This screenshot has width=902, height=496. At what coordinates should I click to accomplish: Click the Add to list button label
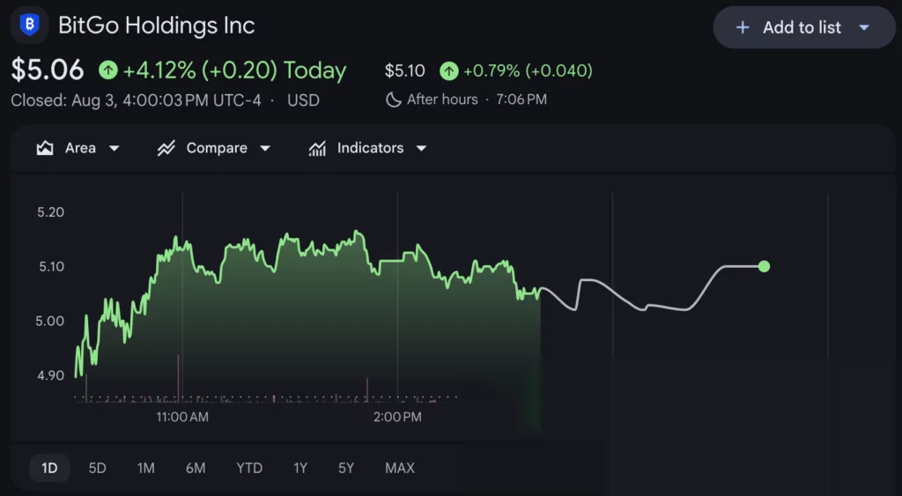click(x=802, y=27)
